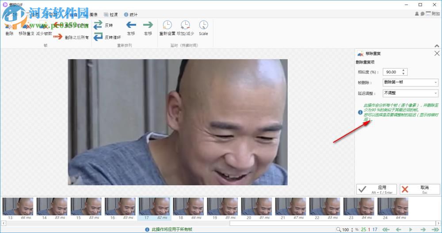Open the Image (图像) ribbon tab
Screen dimensions: 442x233
94,15
